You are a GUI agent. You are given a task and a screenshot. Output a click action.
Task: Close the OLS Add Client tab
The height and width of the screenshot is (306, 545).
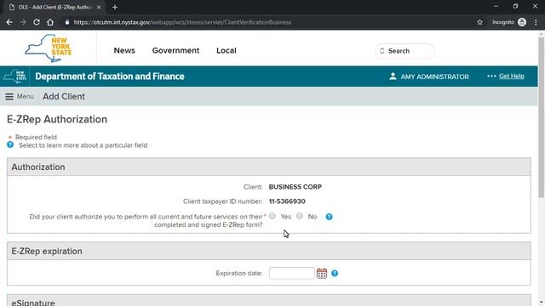pos(99,8)
